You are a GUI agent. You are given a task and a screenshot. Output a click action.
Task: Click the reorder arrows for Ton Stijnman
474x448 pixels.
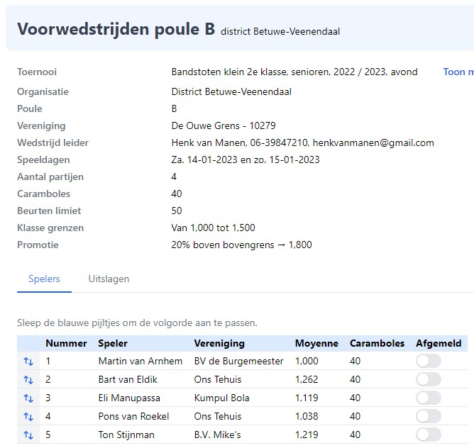(28, 435)
